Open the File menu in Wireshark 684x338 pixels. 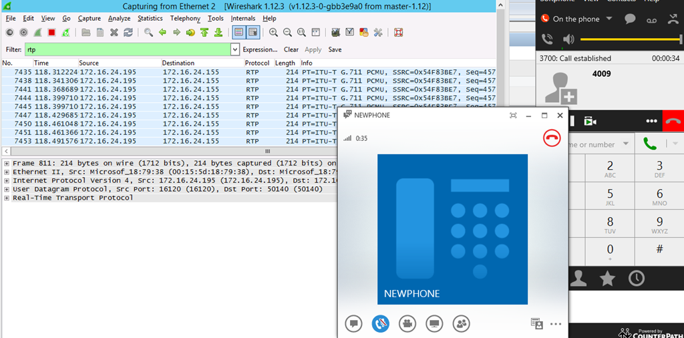click(x=11, y=18)
